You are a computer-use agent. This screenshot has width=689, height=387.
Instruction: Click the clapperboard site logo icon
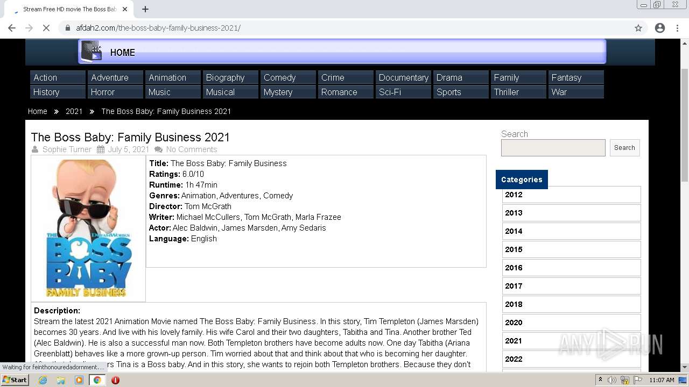[x=92, y=51]
